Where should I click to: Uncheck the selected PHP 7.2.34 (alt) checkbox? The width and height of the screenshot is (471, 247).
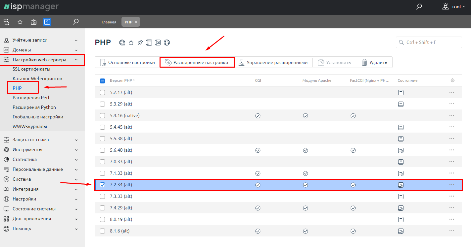[103, 185]
